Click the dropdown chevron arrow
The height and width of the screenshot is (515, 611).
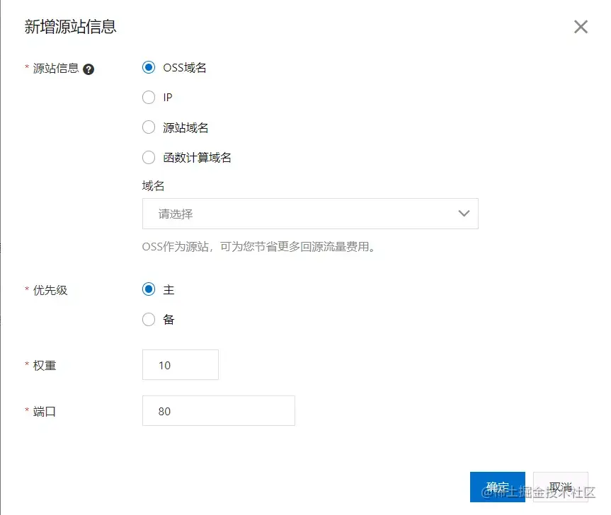pos(464,214)
